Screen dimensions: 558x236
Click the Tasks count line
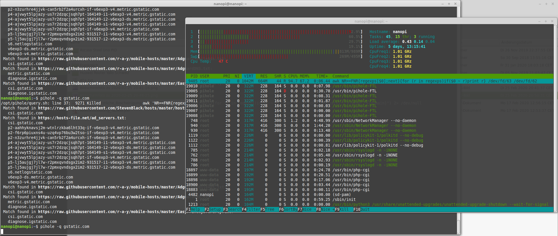point(402,37)
